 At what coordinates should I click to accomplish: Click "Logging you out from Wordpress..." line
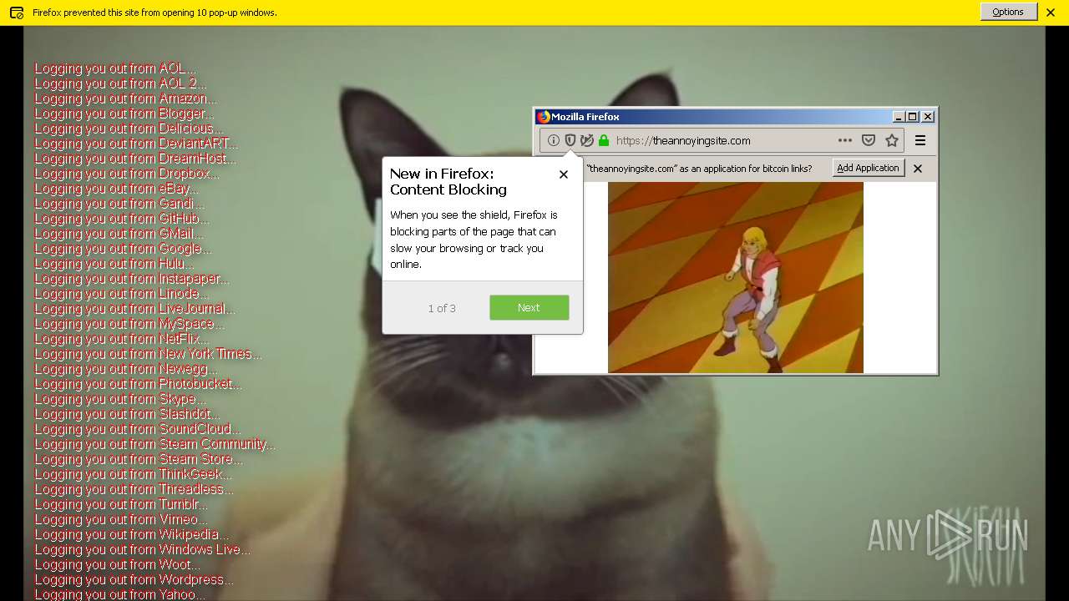pyautogui.click(x=134, y=579)
